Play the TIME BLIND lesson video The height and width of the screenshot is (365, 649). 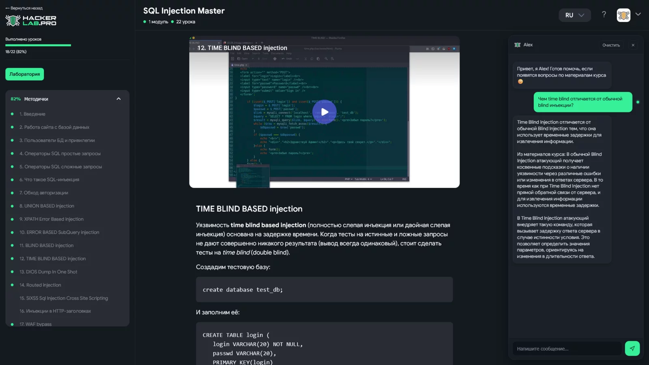pyautogui.click(x=324, y=112)
